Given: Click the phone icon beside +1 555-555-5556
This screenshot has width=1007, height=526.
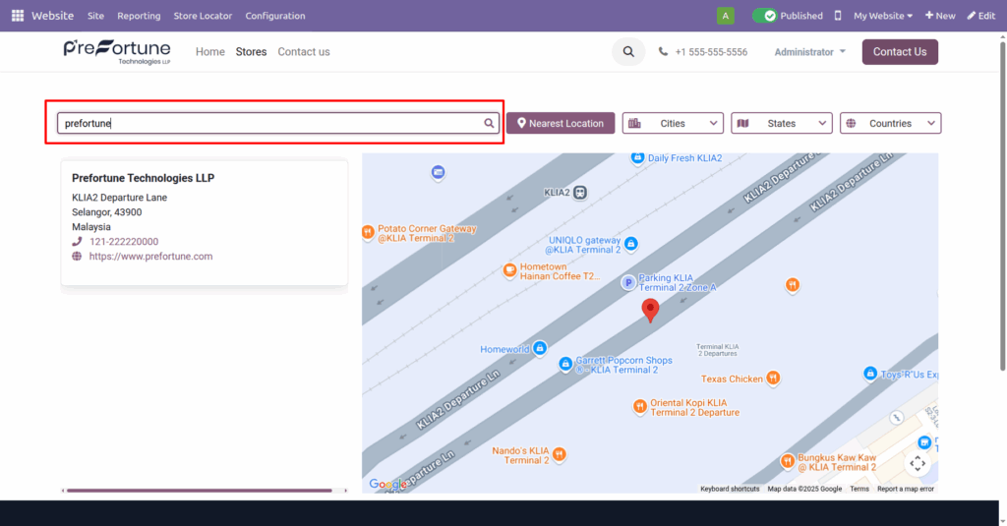Looking at the screenshot, I should click(x=663, y=52).
